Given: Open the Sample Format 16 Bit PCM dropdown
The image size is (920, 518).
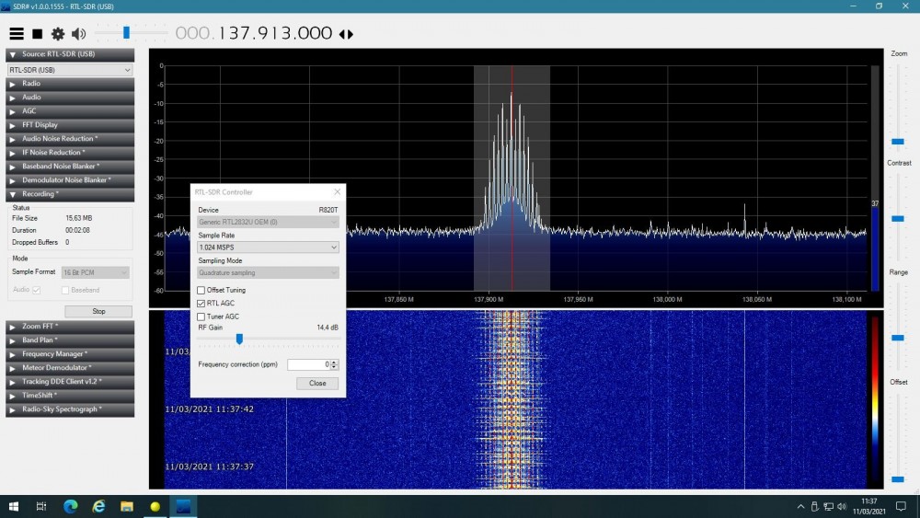Looking at the screenshot, I should tap(95, 272).
